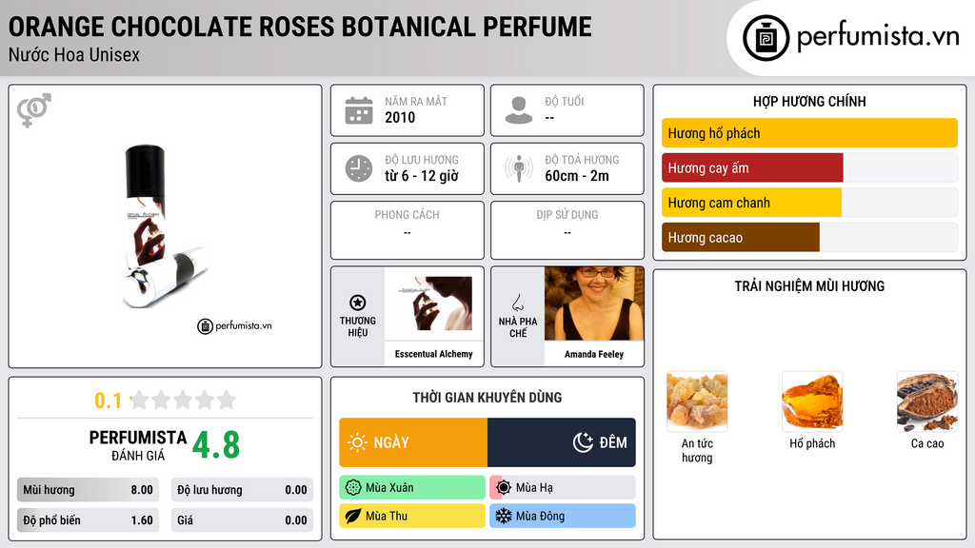Open the Esscentual Alchemy brand link
Viewport: 975px width, 548px height.
pos(434,354)
